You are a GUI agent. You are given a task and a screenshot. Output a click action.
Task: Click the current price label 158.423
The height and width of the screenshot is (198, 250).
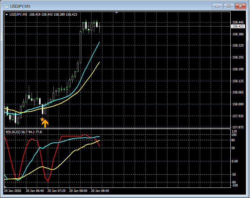(238, 26)
